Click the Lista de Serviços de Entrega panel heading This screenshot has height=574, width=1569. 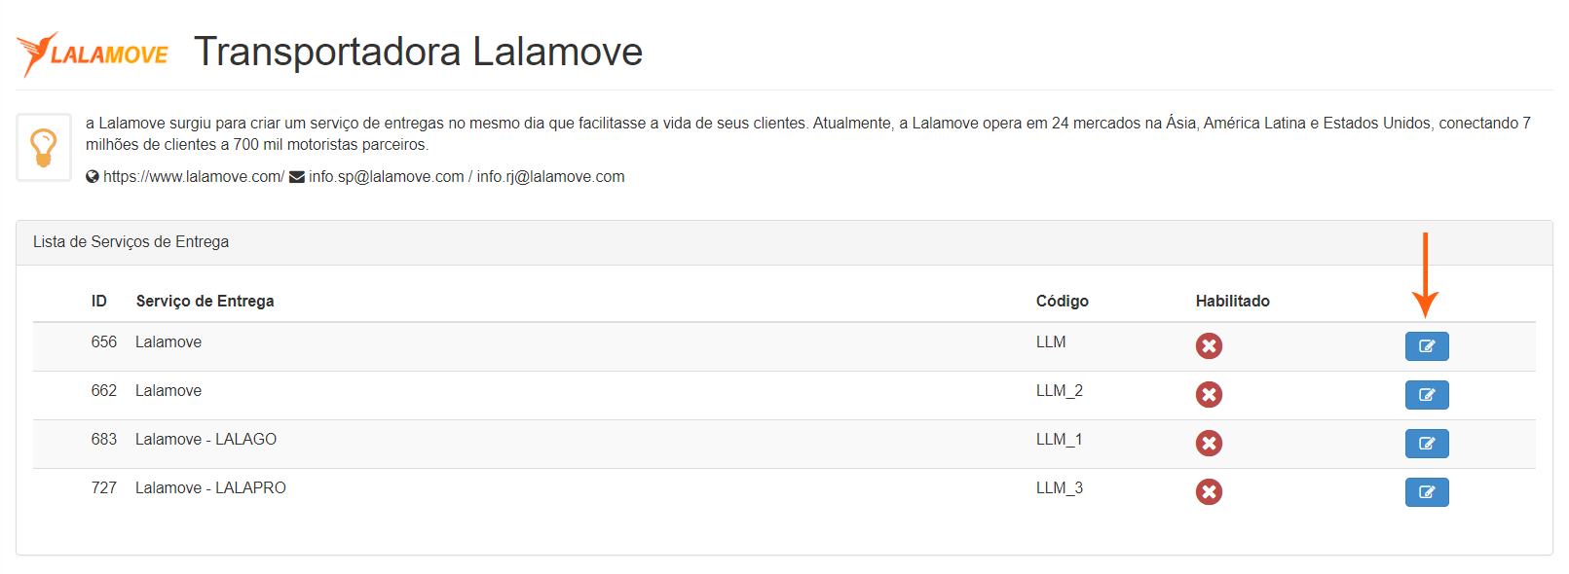click(131, 242)
